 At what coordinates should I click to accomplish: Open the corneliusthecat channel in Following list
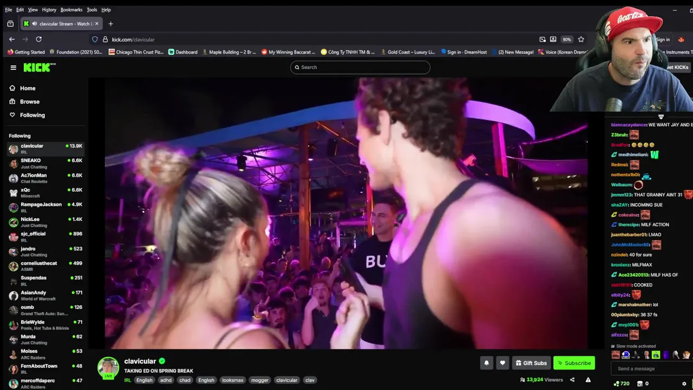[45, 266]
